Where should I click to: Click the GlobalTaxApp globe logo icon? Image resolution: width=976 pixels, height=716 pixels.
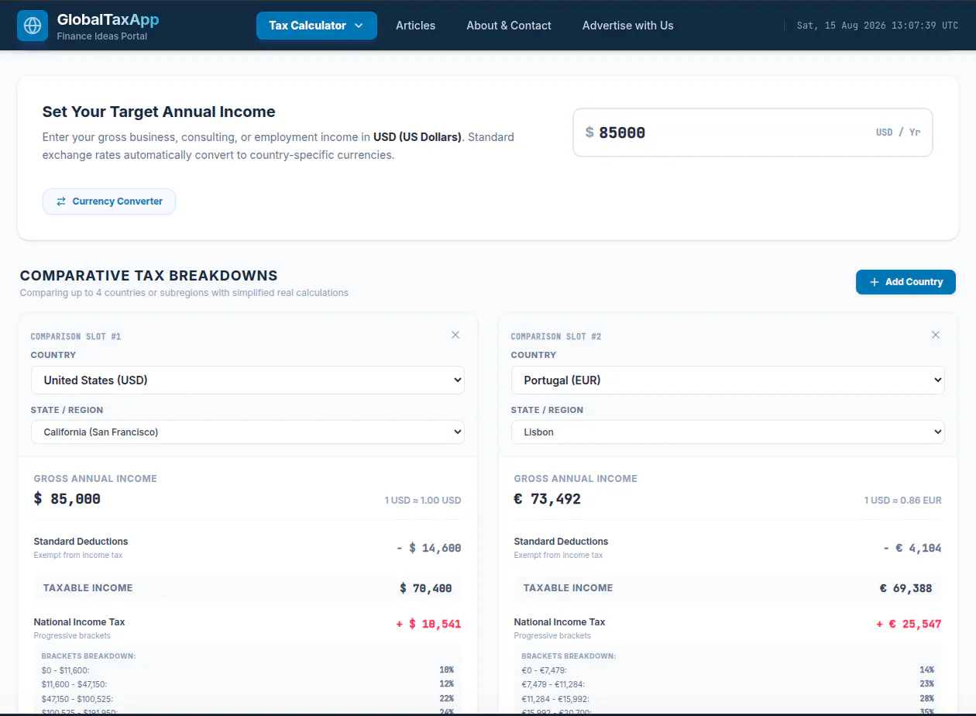click(x=33, y=26)
